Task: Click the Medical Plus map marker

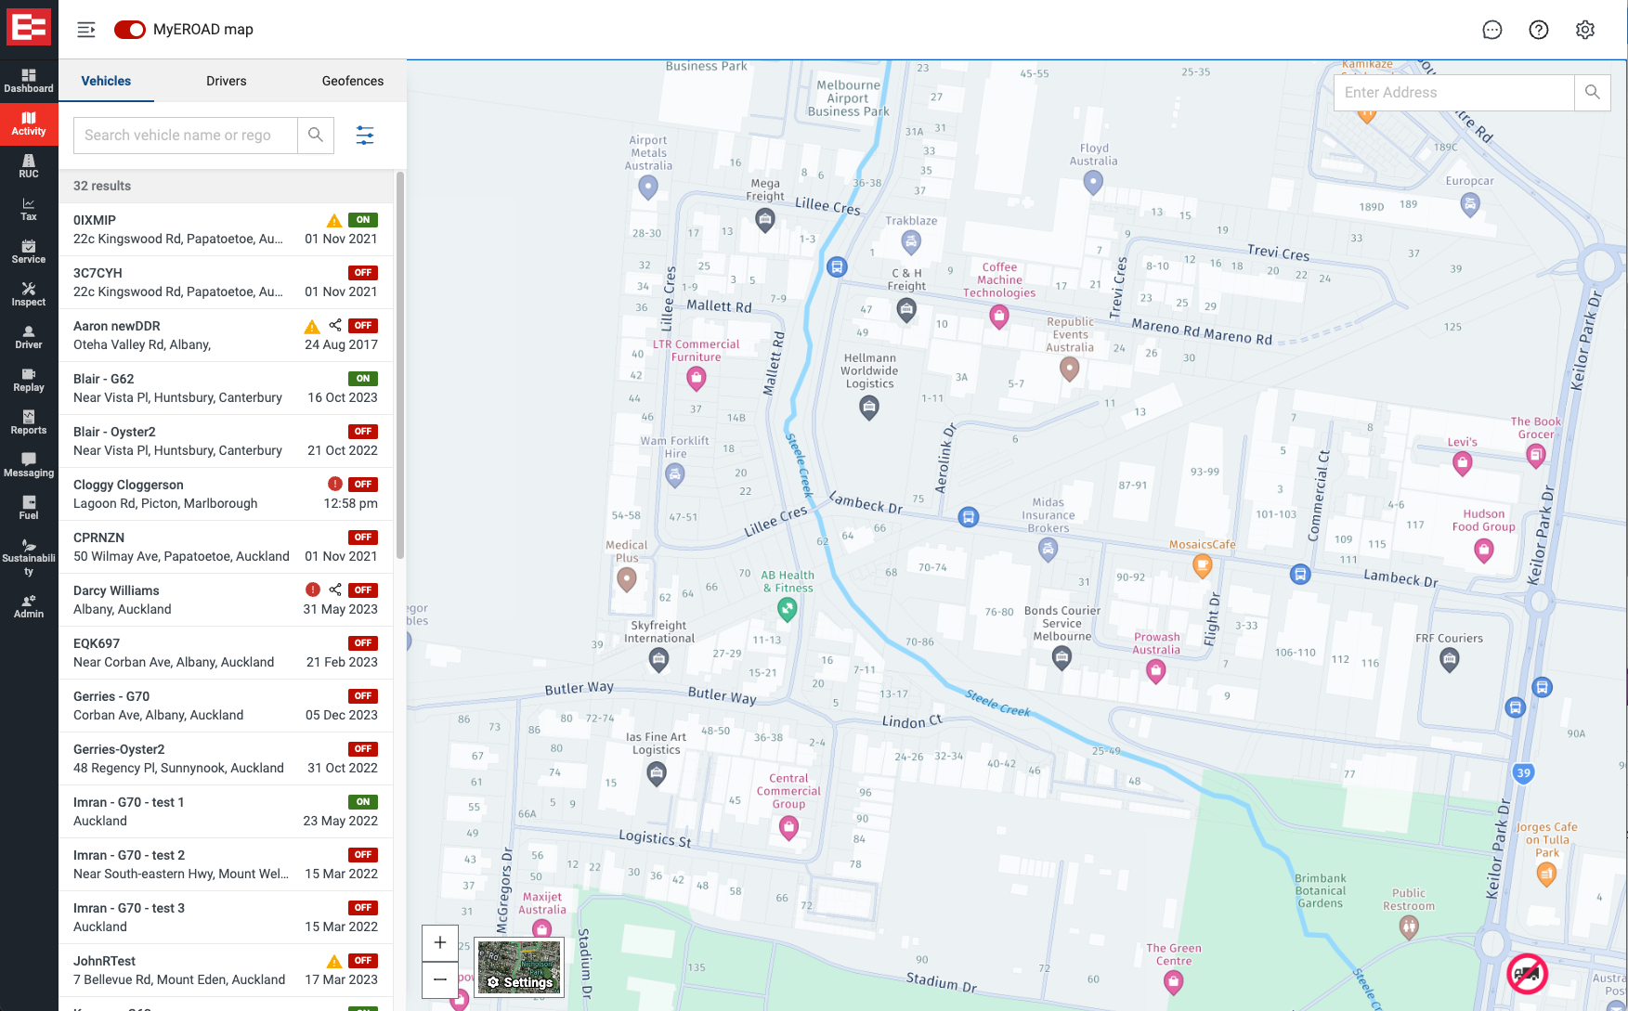Action: click(x=627, y=579)
